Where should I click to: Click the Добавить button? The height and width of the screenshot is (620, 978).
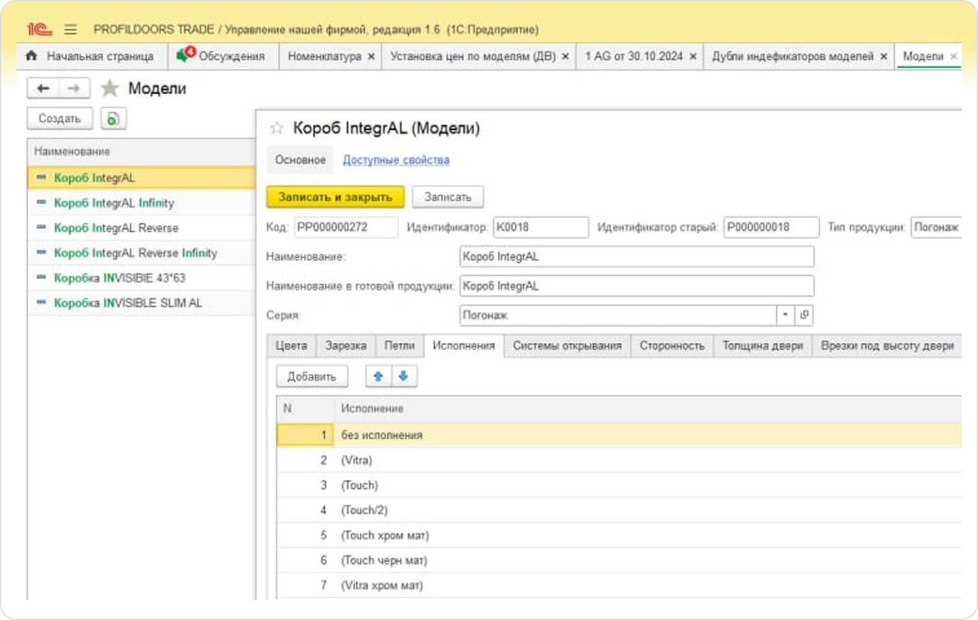[312, 377]
